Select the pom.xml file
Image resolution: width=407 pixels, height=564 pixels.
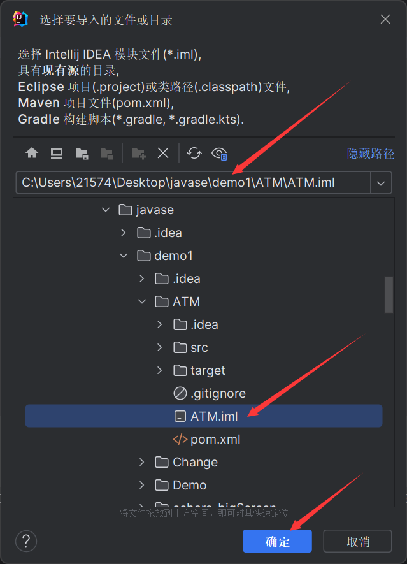click(x=215, y=439)
